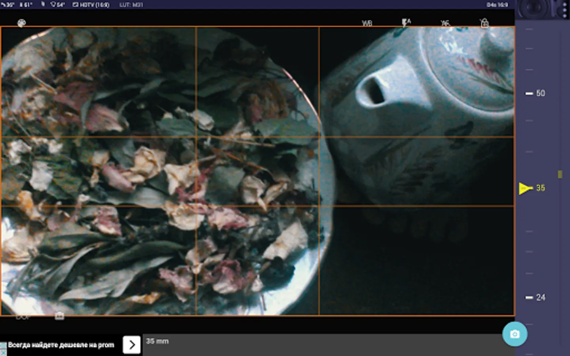Select the 50 focal length mark

(536, 93)
